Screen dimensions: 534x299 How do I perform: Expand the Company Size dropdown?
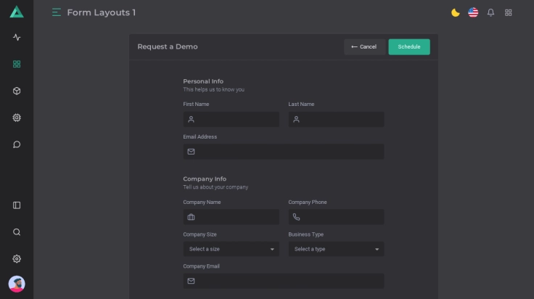point(231,249)
